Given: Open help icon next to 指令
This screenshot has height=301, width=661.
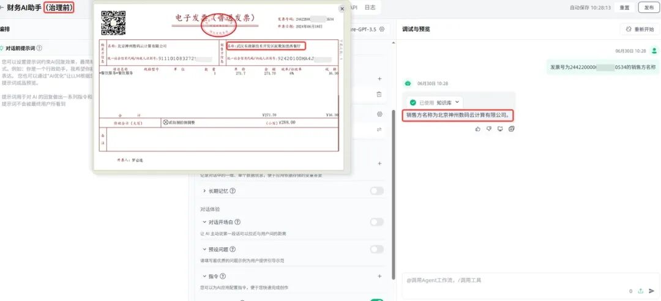Looking at the screenshot, I should click(223, 277).
